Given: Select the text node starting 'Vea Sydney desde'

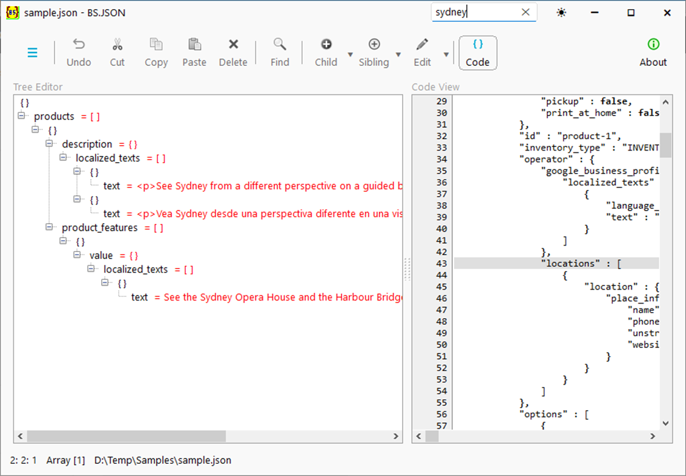Looking at the screenshot, I should pos(253,214).
